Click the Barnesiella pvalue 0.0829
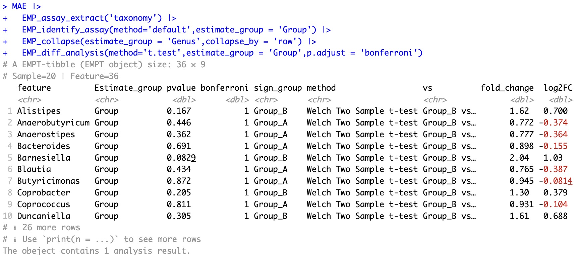The image size is (574, 255). click(x=181, y=158)
